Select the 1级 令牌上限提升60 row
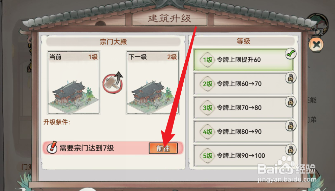This screenshot has width=335, height=191. click(x=243, y=60)
